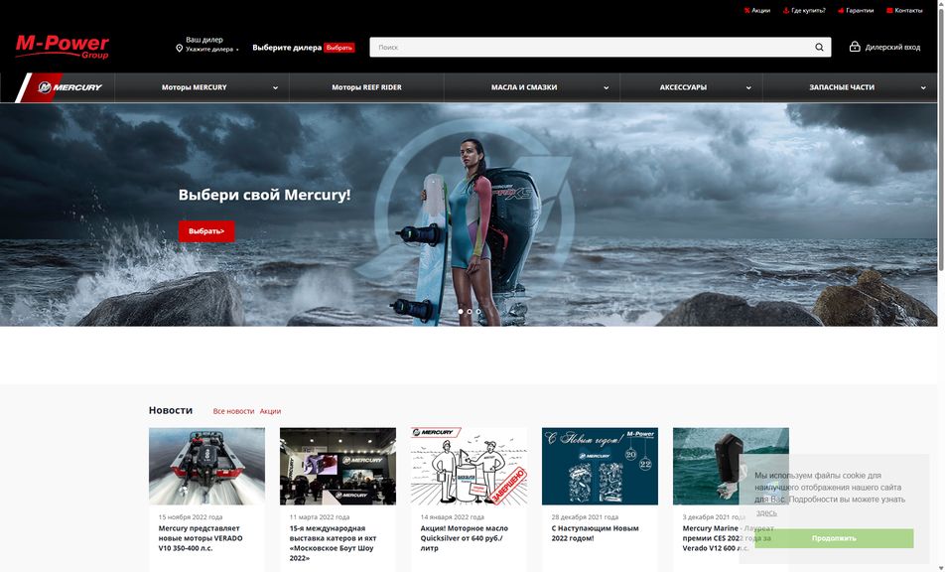Image resolution: width=945 pixels, height=572 pixels.
Task: Open news 'С Наступающим Новым 2022 годом!'
Action: pyautogui.click(x=595, y=533)
